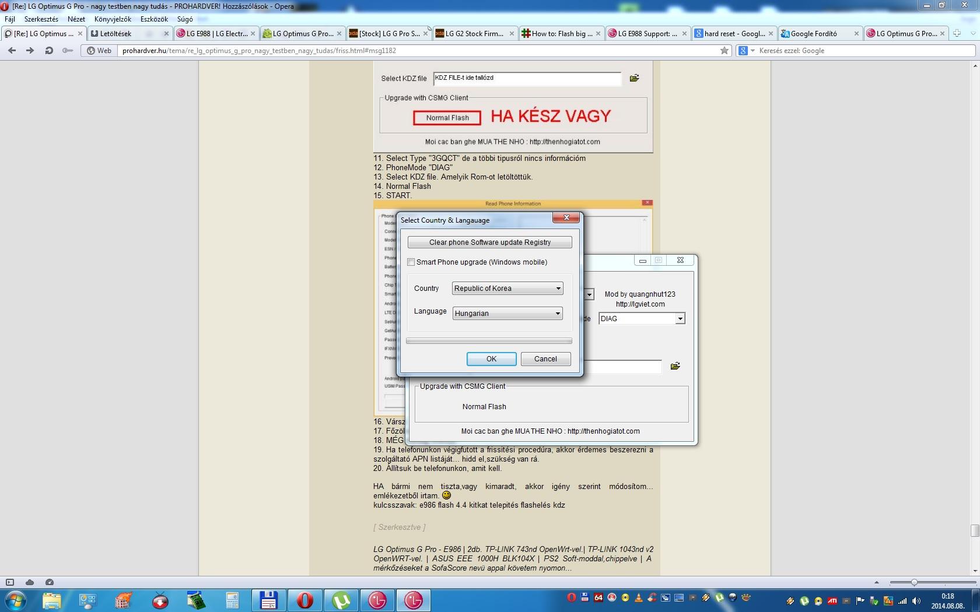Viewport: 980px width, 612px height.
Task: Open the zoom options arrow in status bar
Action: tap(876, 582)
